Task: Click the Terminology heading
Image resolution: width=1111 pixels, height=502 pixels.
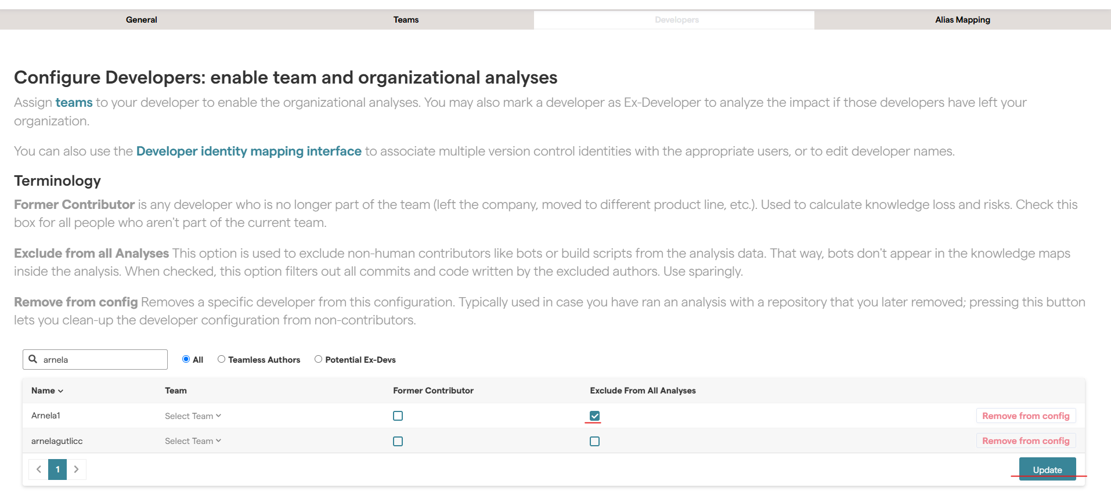Action: (57, 181)
